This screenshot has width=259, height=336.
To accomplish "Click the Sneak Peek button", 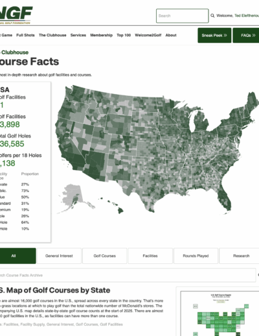I will point(214,35).
